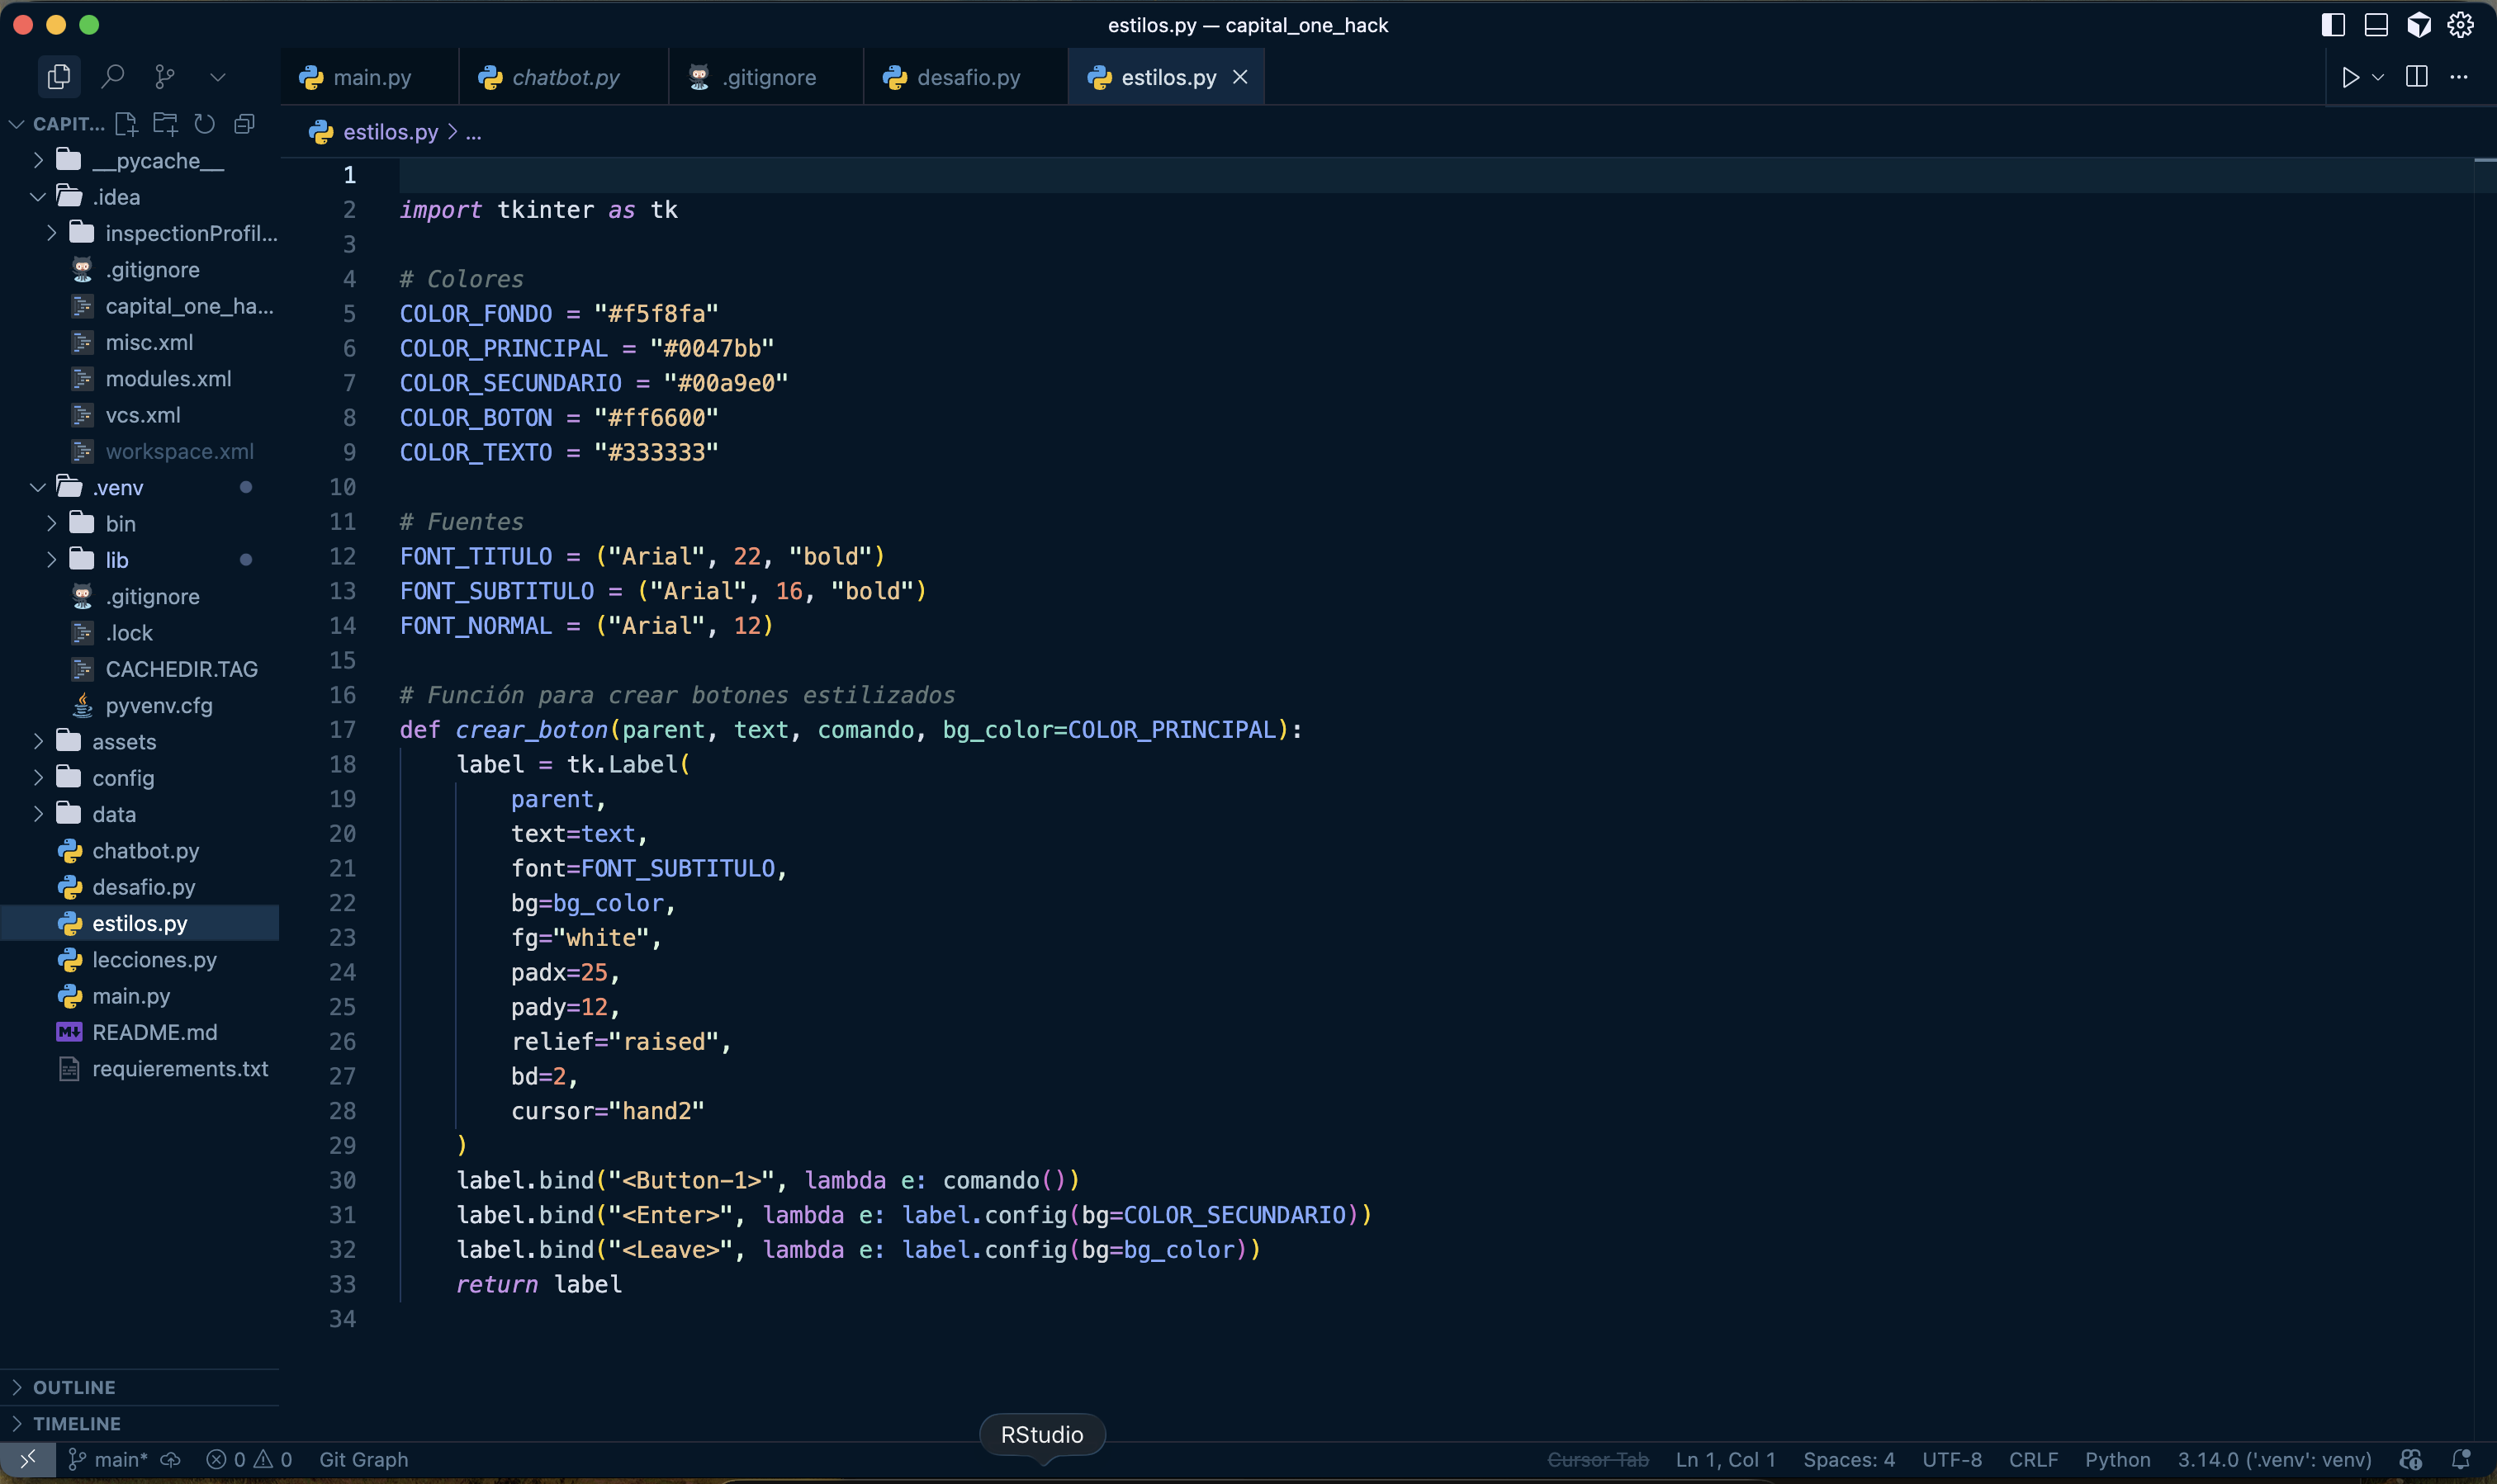Viewport: 2497px width, 1484px height.
Task: Refresh the explorer file tree
Action: pyautogui.click(x=205, y=124)
